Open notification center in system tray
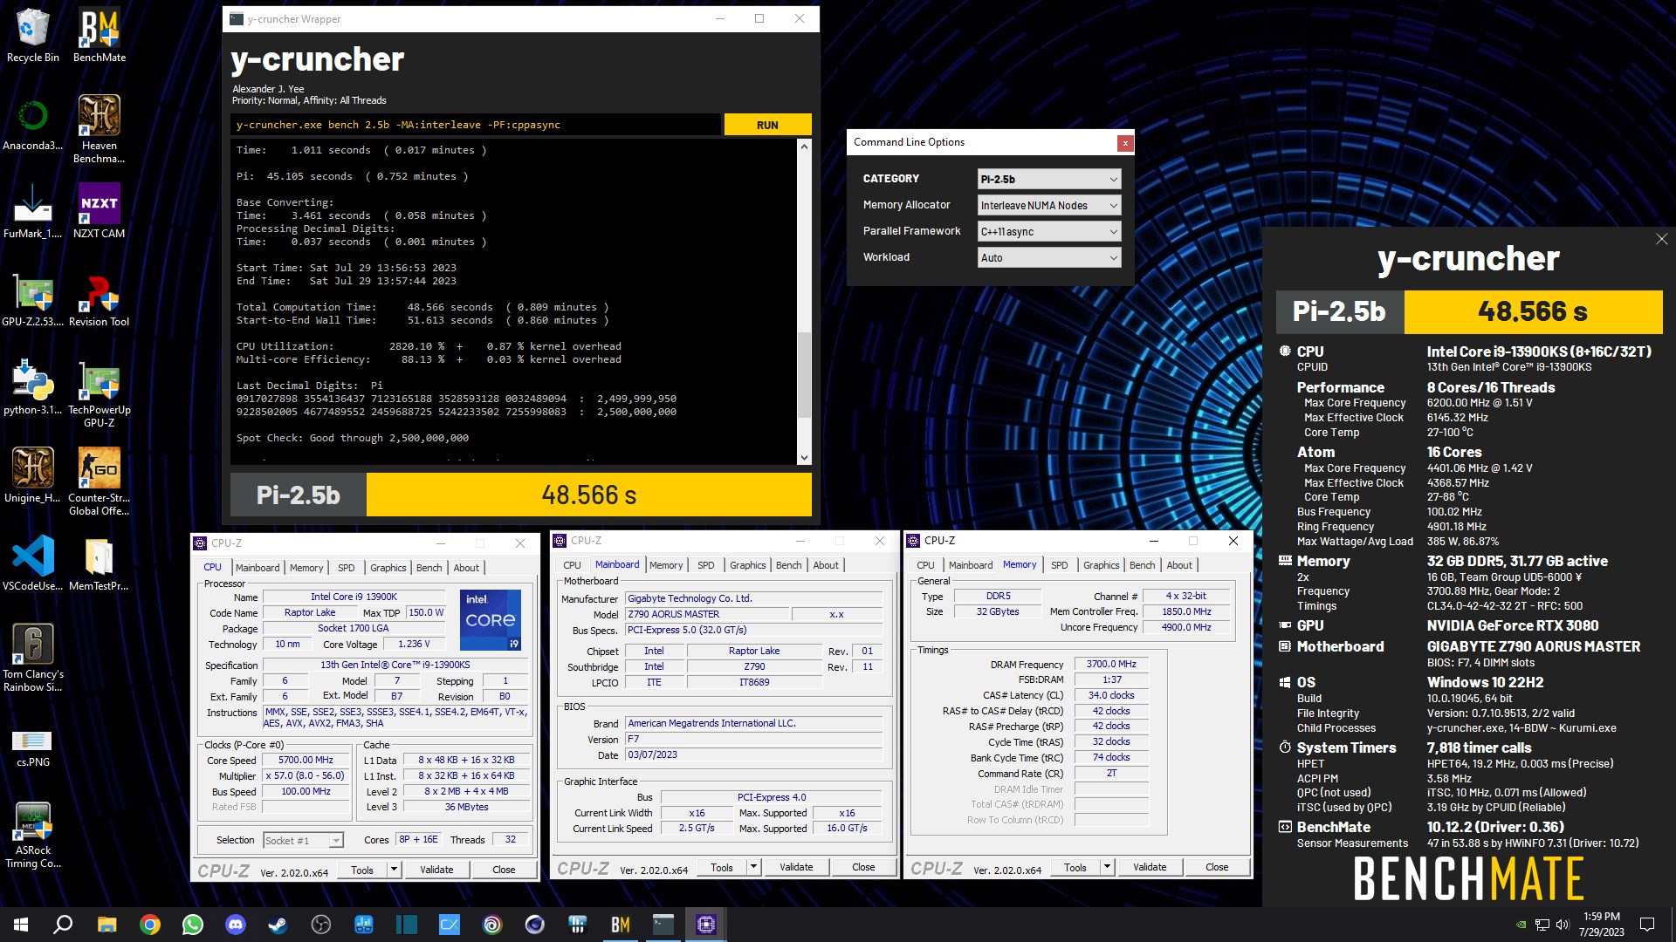 pos(1647,925)
